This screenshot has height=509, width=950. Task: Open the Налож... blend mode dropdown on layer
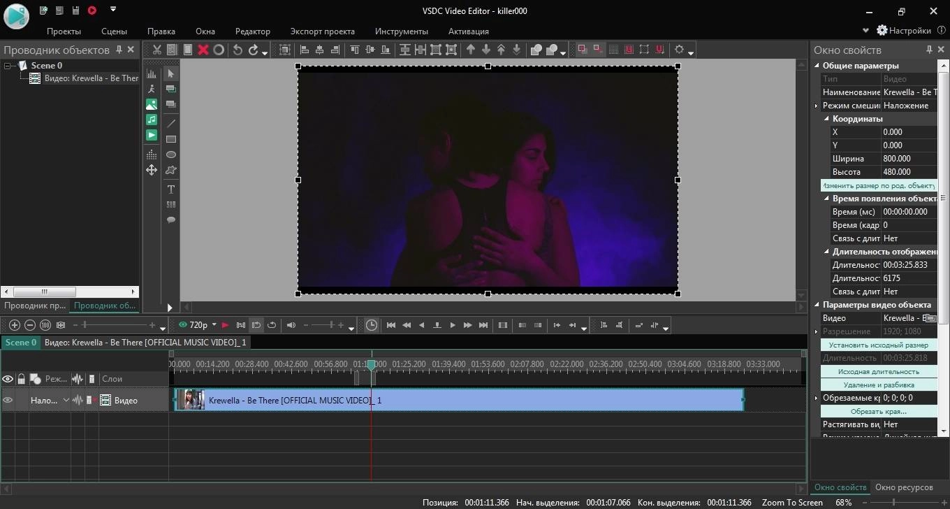click(x=66, y=401)
